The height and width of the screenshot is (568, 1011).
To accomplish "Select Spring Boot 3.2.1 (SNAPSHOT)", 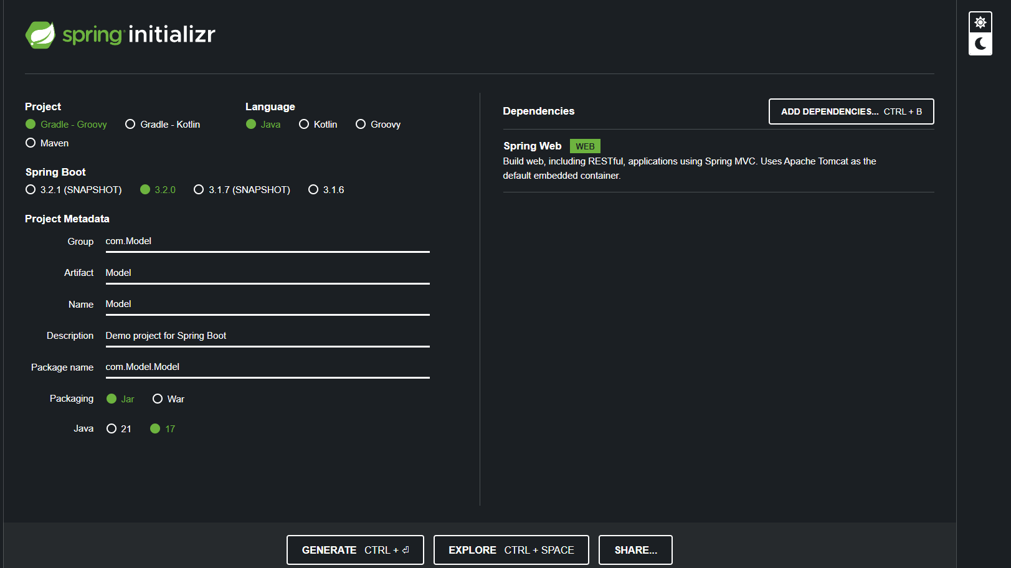I will coord(74,190).
